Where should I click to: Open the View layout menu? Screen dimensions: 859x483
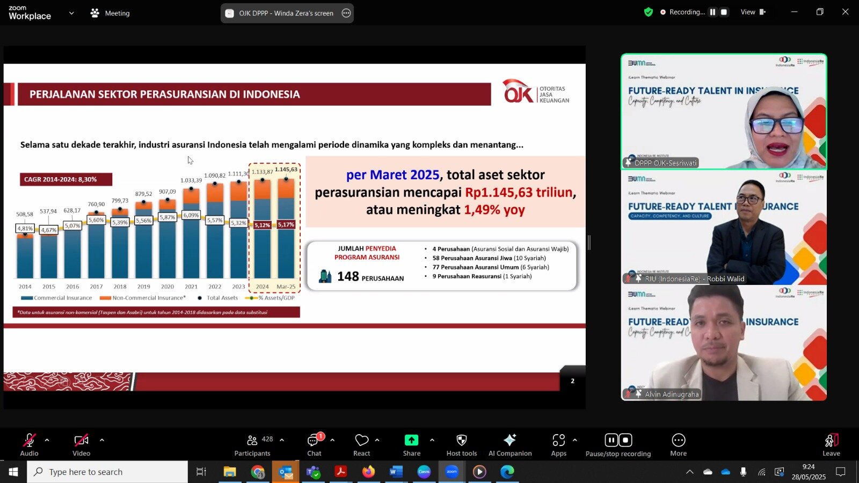(753, 12)
